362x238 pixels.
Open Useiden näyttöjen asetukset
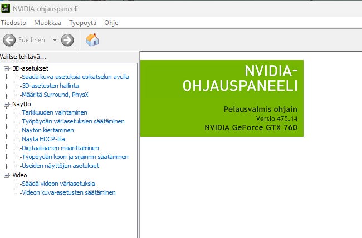point(60,166)
